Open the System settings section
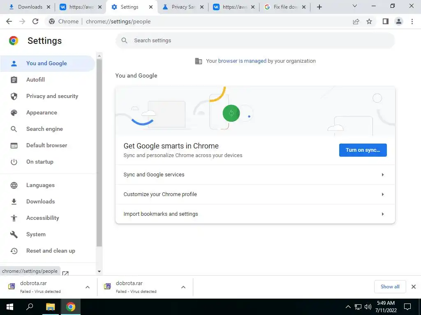This screenshot has width=421, height=315. (48, 235)
